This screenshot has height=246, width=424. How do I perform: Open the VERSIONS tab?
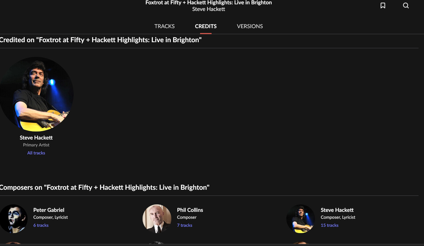coord(250,26)
